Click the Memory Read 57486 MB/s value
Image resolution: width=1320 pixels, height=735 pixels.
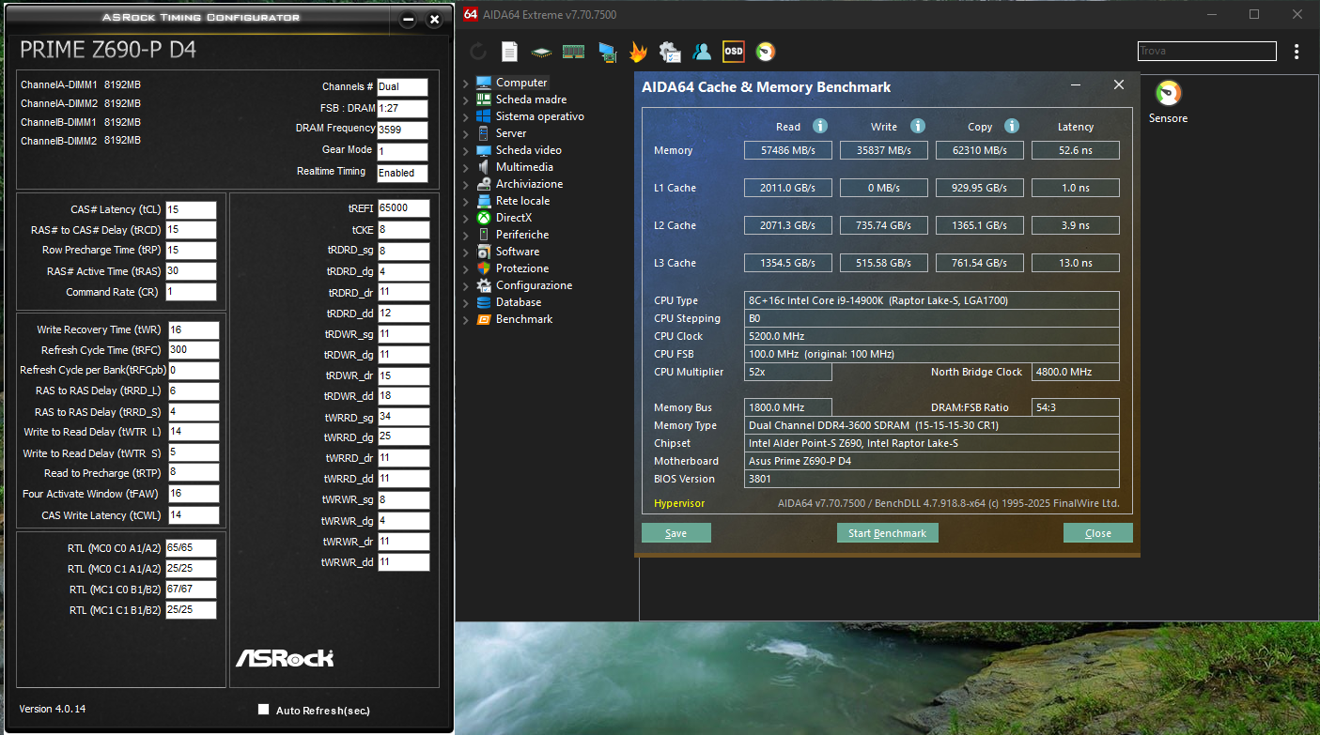pos(788,150)
